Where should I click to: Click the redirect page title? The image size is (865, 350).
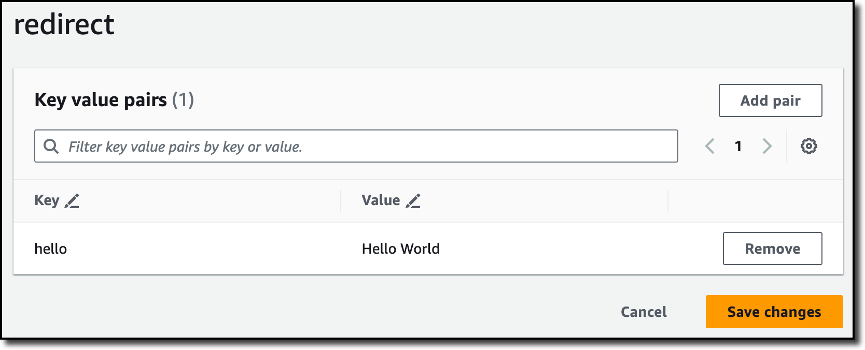tap(64, 24)
